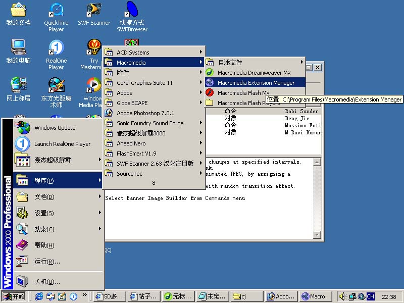Open the 自述文件 readme submenu
Viewport: 404px width, 303px height.
pos(255,62)
